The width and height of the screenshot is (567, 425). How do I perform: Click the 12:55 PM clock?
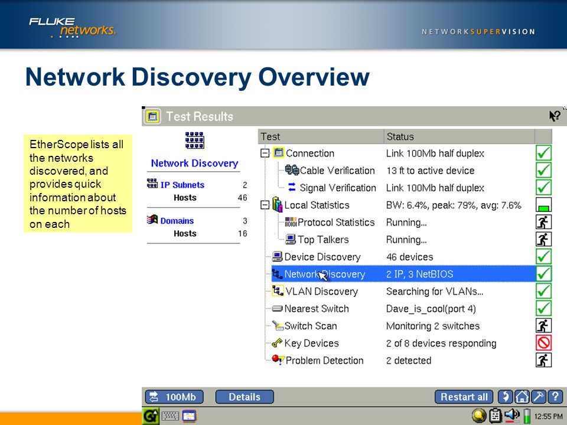click(549, 416)
